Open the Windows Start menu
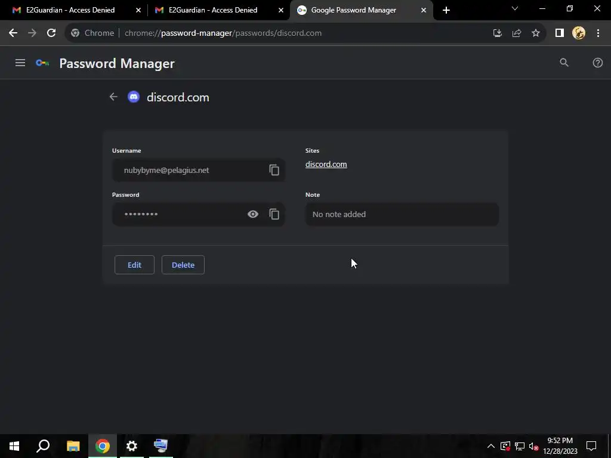 click(14, 446)
